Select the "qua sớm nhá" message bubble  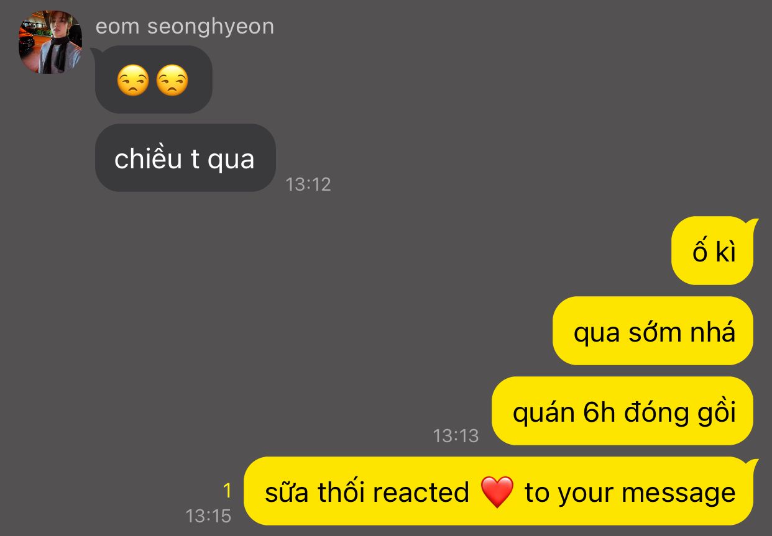tap(653, 330)
